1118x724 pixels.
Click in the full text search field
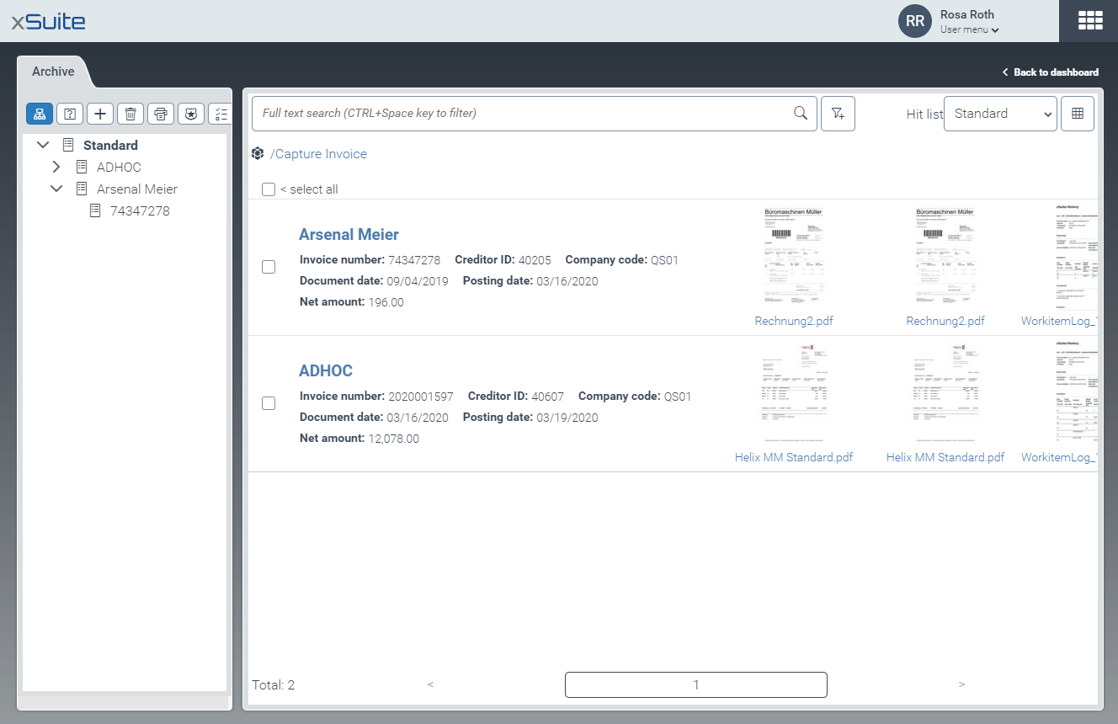(x=522, y=114)
